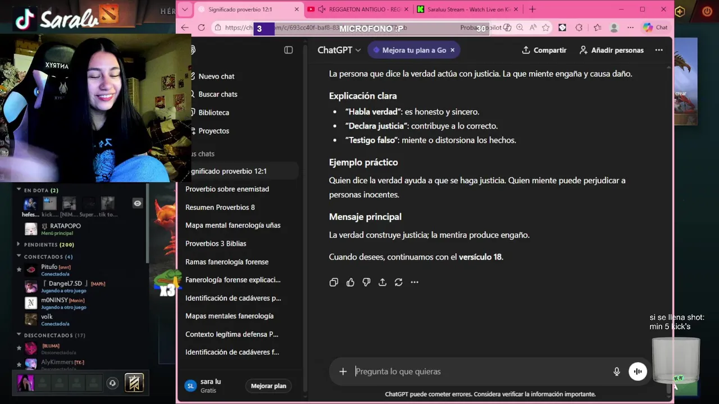Viewport: 719px width, 404px height.
Task: Dislike the ChatGPT response with thumbs down
Action: click(366, 282)
